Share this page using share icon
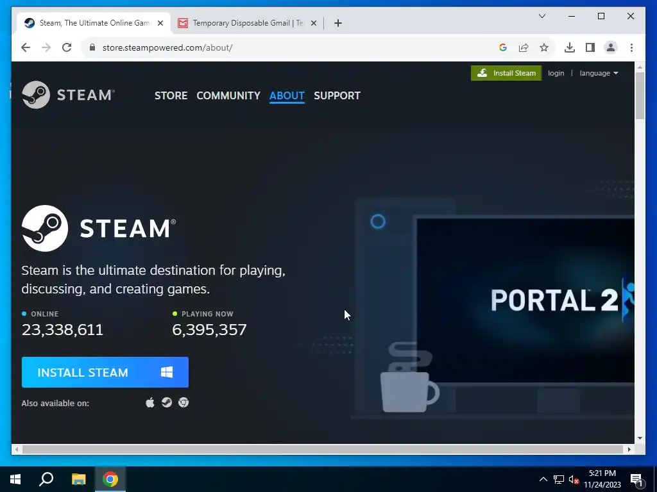The width and height of the screenshot is (657, 492). click(x=524, y=47)
